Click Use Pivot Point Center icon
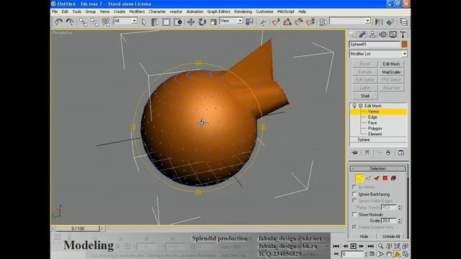Image resolution: width=461 pixels, height=259 pixels. 250,22
